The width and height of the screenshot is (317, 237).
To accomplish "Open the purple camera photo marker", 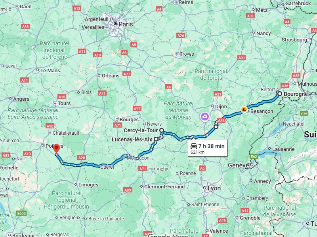I will (204, 117).
